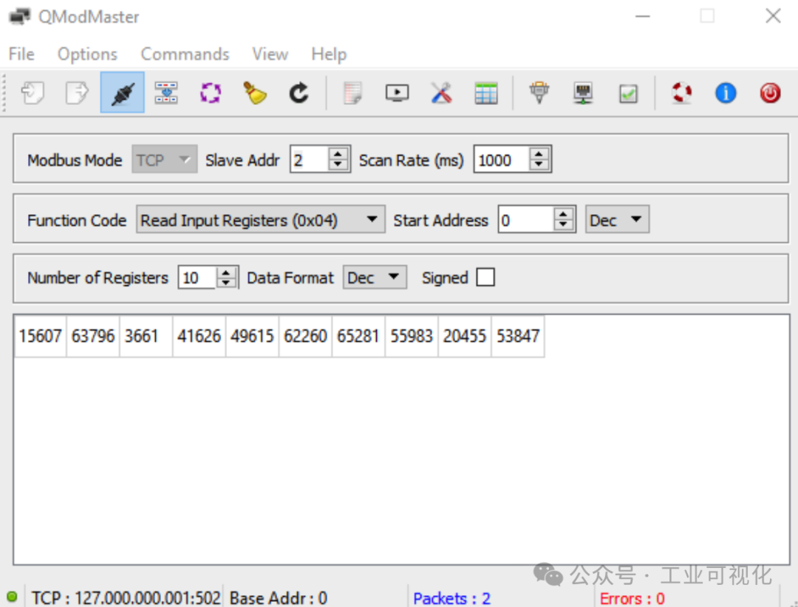Click the green connection status indicator
The height and width of the screenshot is (607, 798).
point(13,597)
